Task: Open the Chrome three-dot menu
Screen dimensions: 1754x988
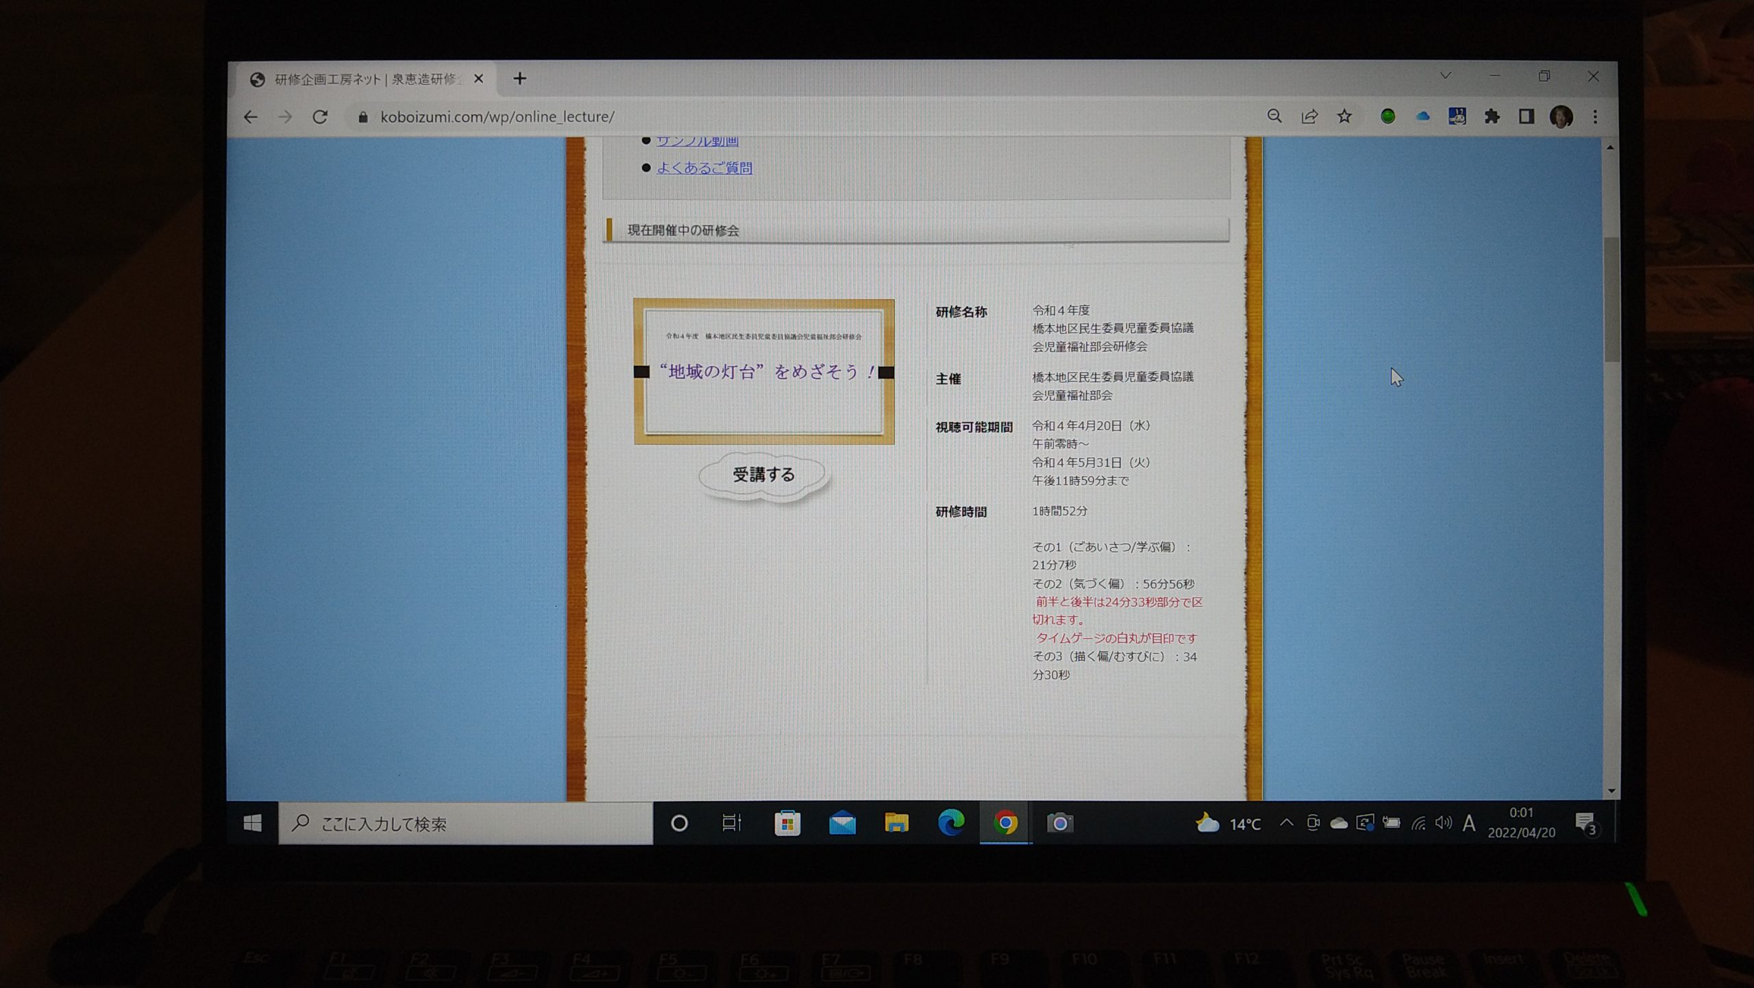Action: [x=1595, y=116]
